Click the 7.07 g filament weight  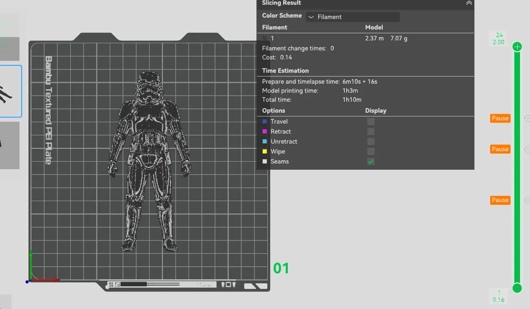click(x=399, y=38)
